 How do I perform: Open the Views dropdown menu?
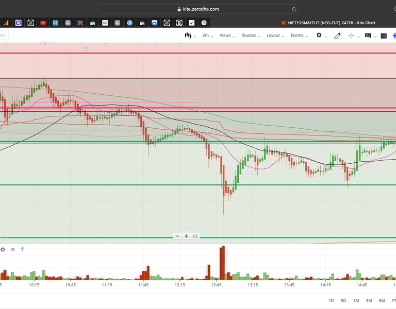227,36
